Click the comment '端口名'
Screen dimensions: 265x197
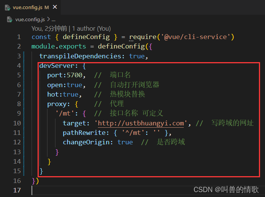pos(120,75)
